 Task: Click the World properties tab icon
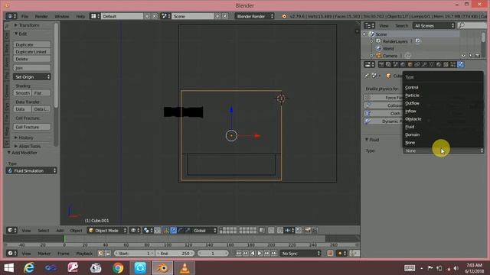click(403, 64)
